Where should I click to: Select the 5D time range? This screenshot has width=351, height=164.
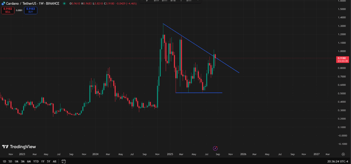[10, 161]
